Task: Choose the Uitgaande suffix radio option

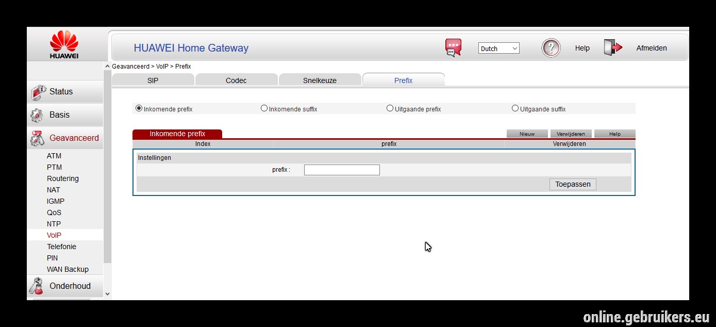Action: click(x=515, y=108)
